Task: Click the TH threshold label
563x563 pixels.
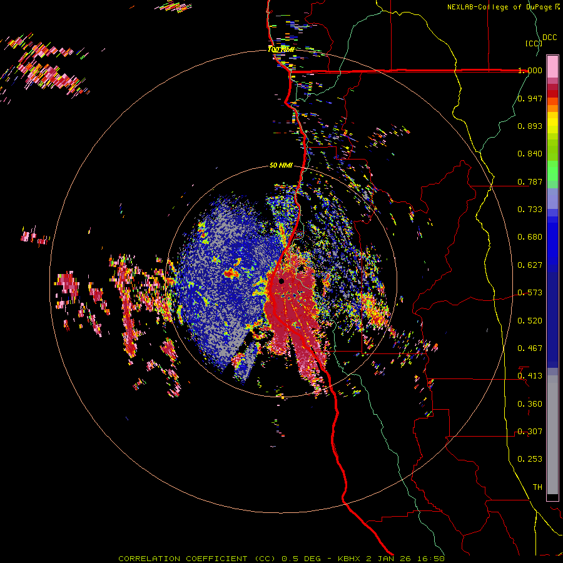Action: pos(537,487)
